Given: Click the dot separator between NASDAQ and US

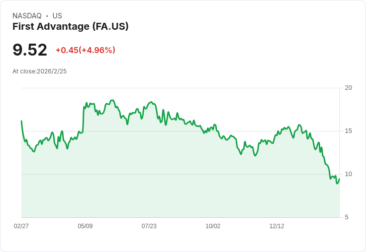Looking at the screenshot, I should (x=47, y=16).
